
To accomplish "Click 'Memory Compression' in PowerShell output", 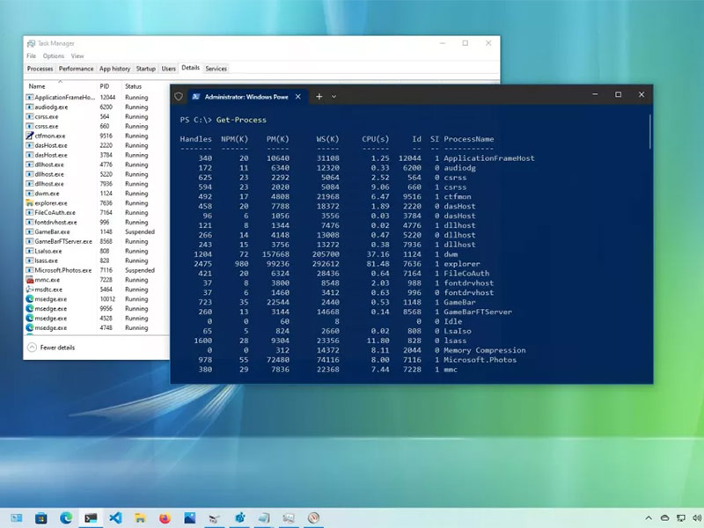I will coord(485,350).
